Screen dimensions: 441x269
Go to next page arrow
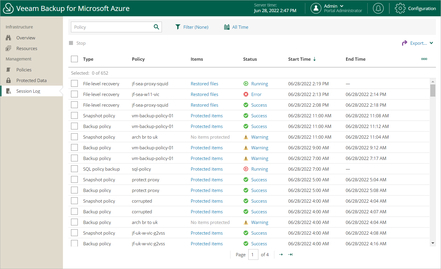tap(281, 254)
